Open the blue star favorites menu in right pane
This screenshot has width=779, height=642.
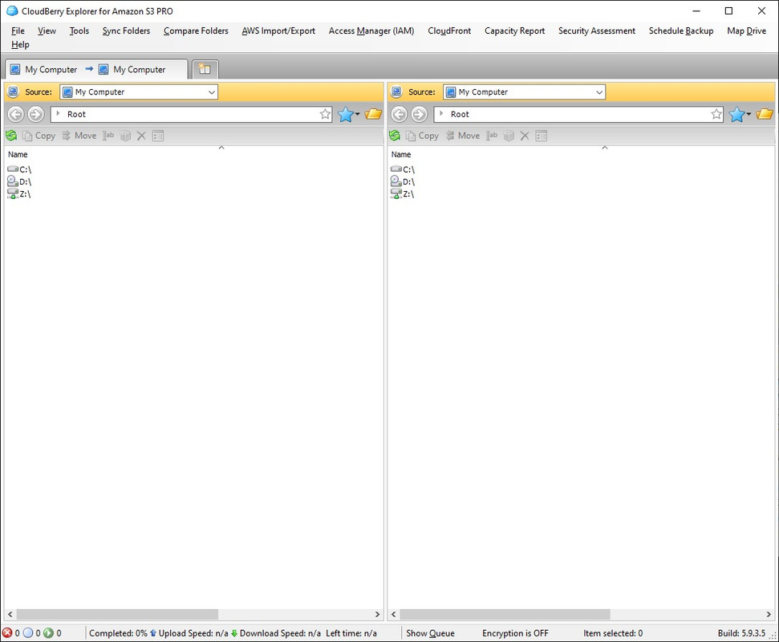click(x=740, y=114)
